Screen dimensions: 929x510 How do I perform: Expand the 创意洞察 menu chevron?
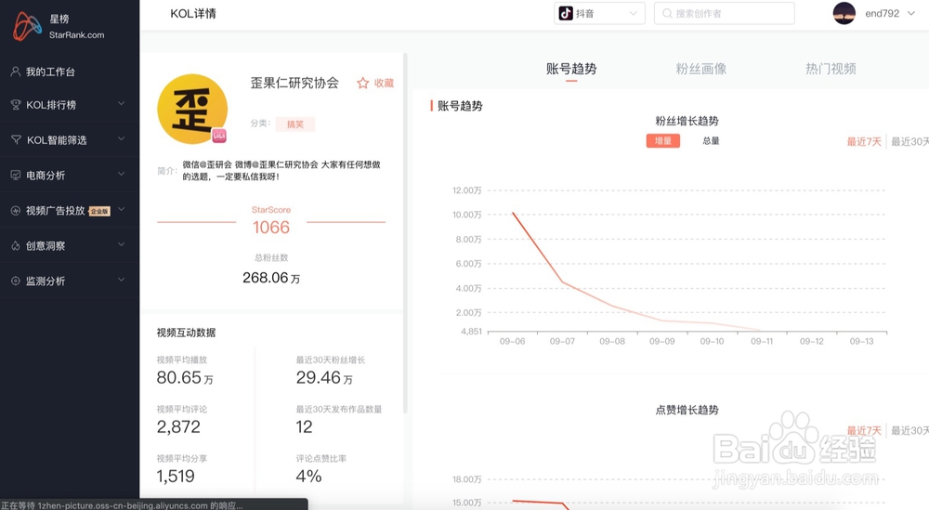pos(121,244)
